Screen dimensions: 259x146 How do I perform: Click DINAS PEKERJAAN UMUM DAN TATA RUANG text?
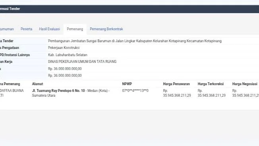tap(82, 62)
